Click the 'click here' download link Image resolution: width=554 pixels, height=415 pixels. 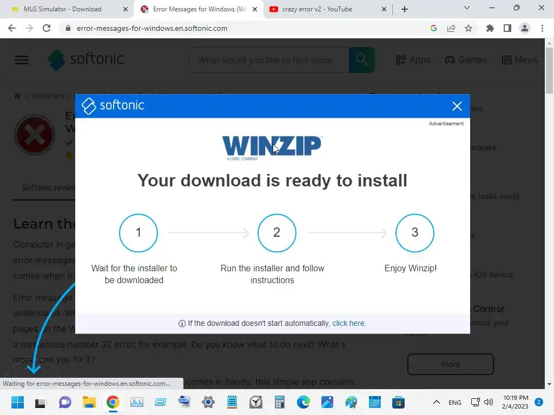tap(348, 323)
